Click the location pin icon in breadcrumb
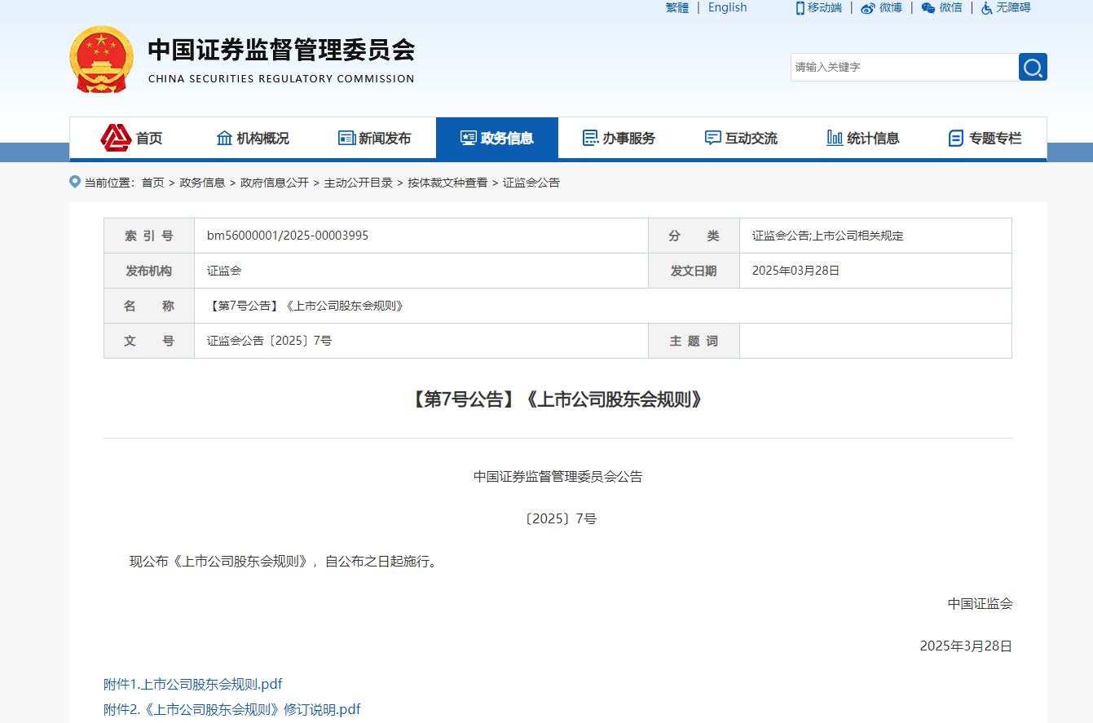 (75, 182)
